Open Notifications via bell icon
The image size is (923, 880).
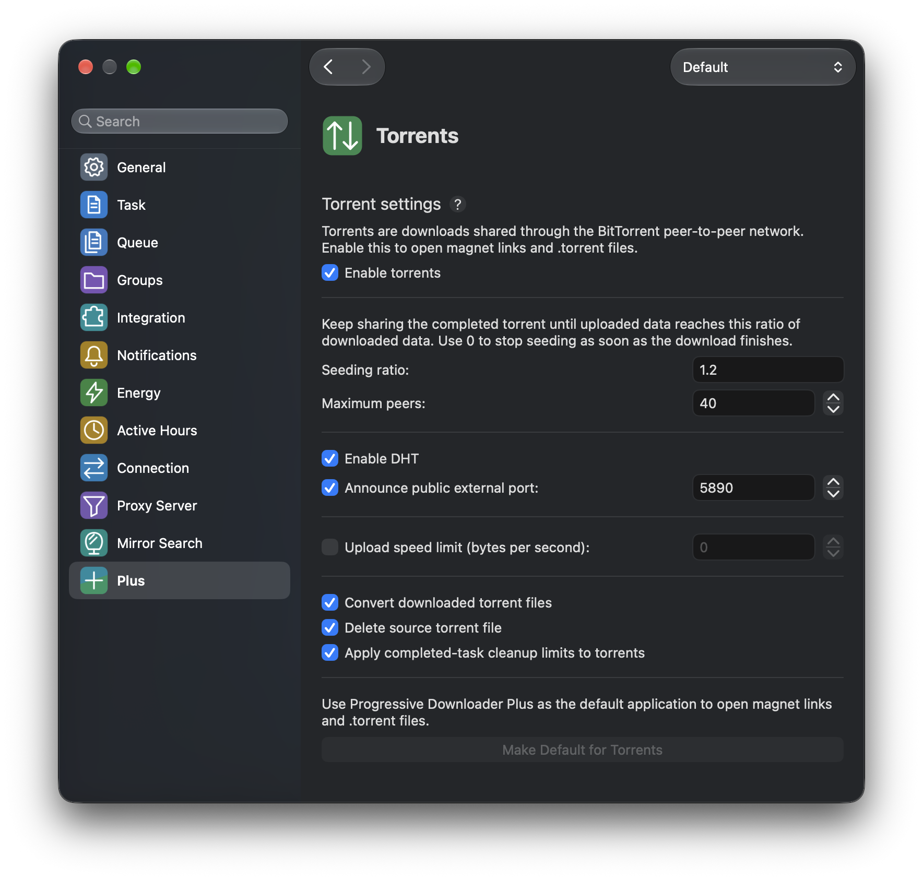[94, 355]
